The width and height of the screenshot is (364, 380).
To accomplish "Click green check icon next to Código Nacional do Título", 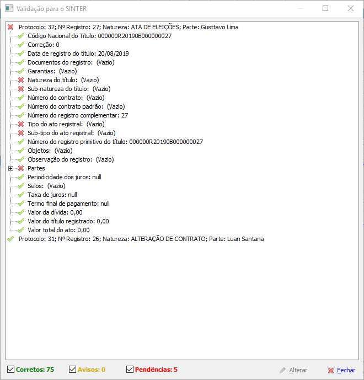I will pos(21,36).
